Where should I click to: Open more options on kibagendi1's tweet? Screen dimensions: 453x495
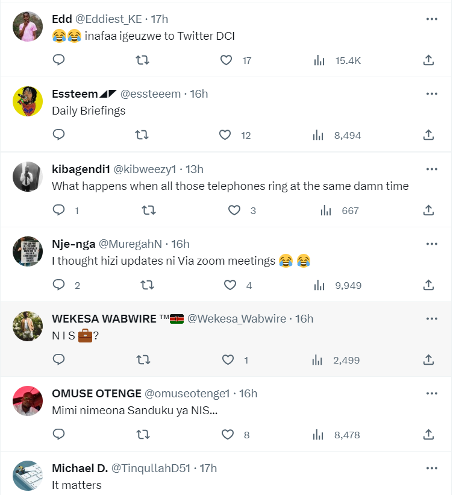(x=431, y=169)
